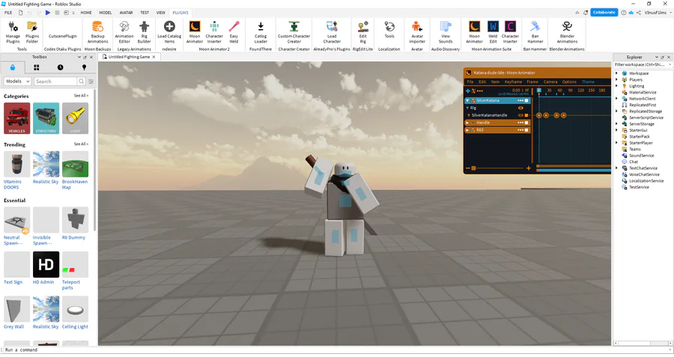Tick the R63 track checkbox

(526, 130)
